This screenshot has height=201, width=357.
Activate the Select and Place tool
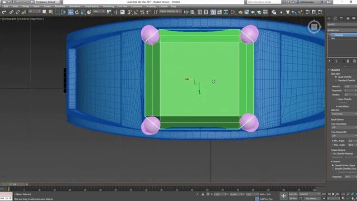[x=89, y=12]
